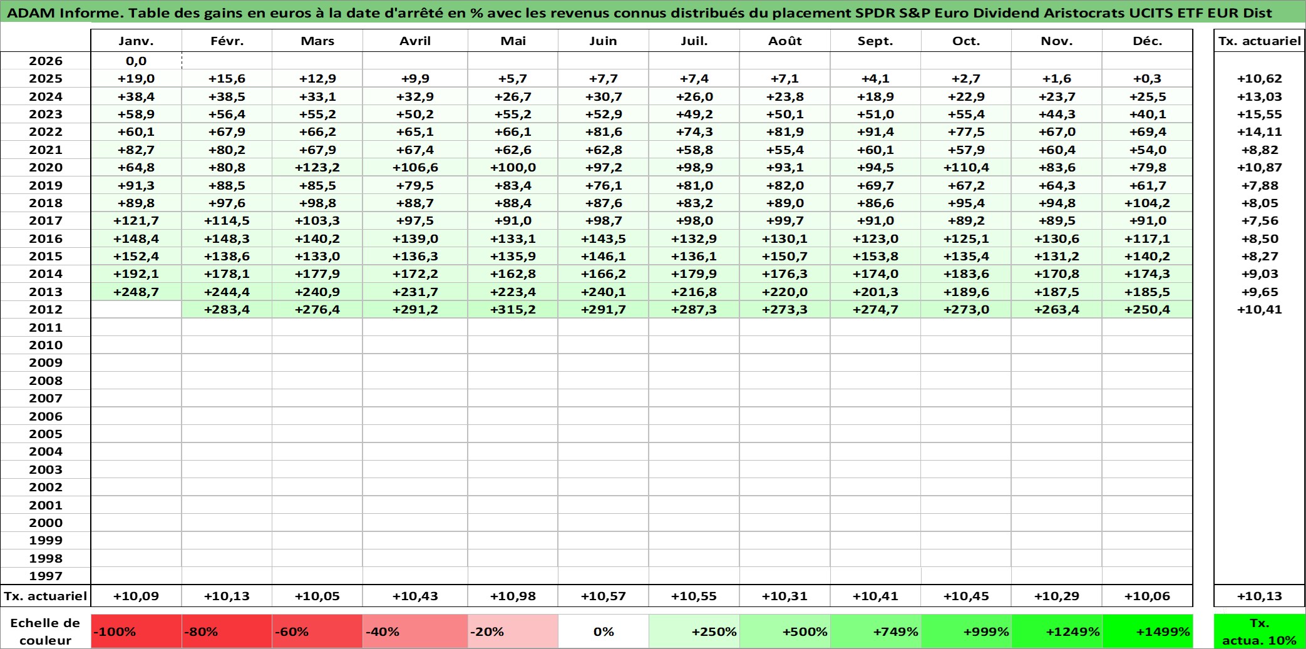Click the Janv. column header
Screen dimensions: 1306x649
click(x=136, y=41)
